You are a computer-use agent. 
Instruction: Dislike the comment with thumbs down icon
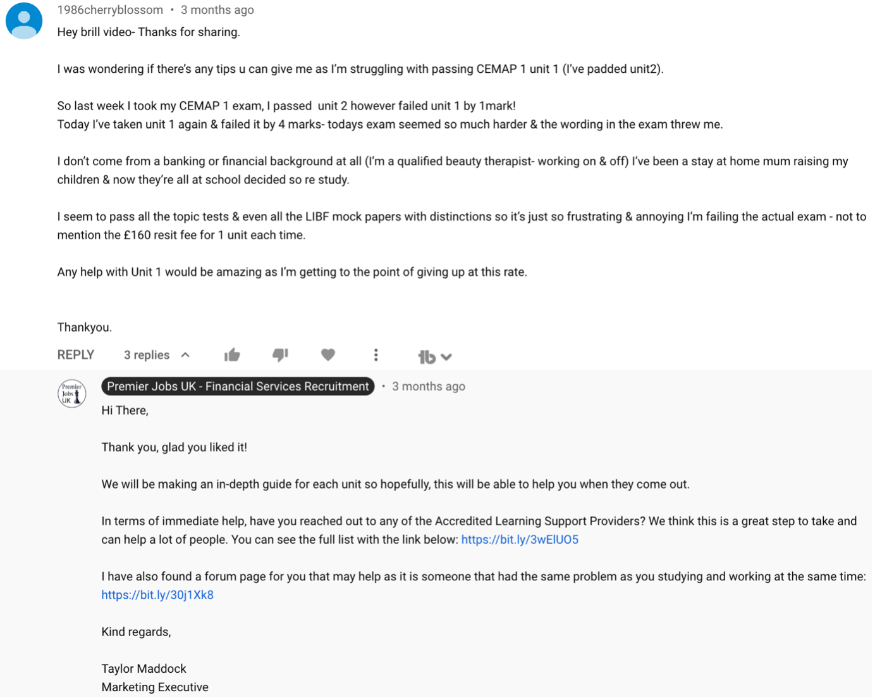tap(280, 355)
